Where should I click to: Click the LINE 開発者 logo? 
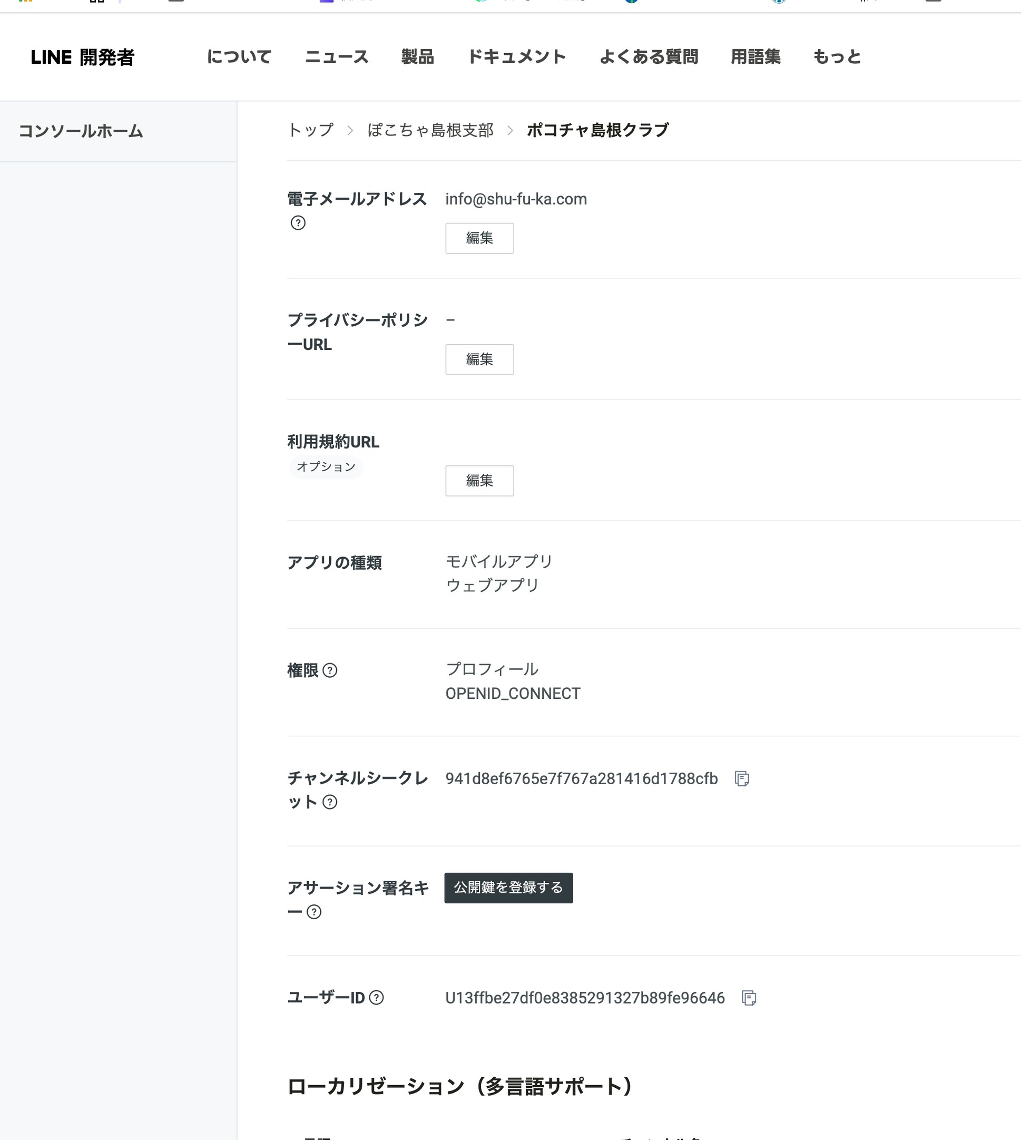click(83, 57)
